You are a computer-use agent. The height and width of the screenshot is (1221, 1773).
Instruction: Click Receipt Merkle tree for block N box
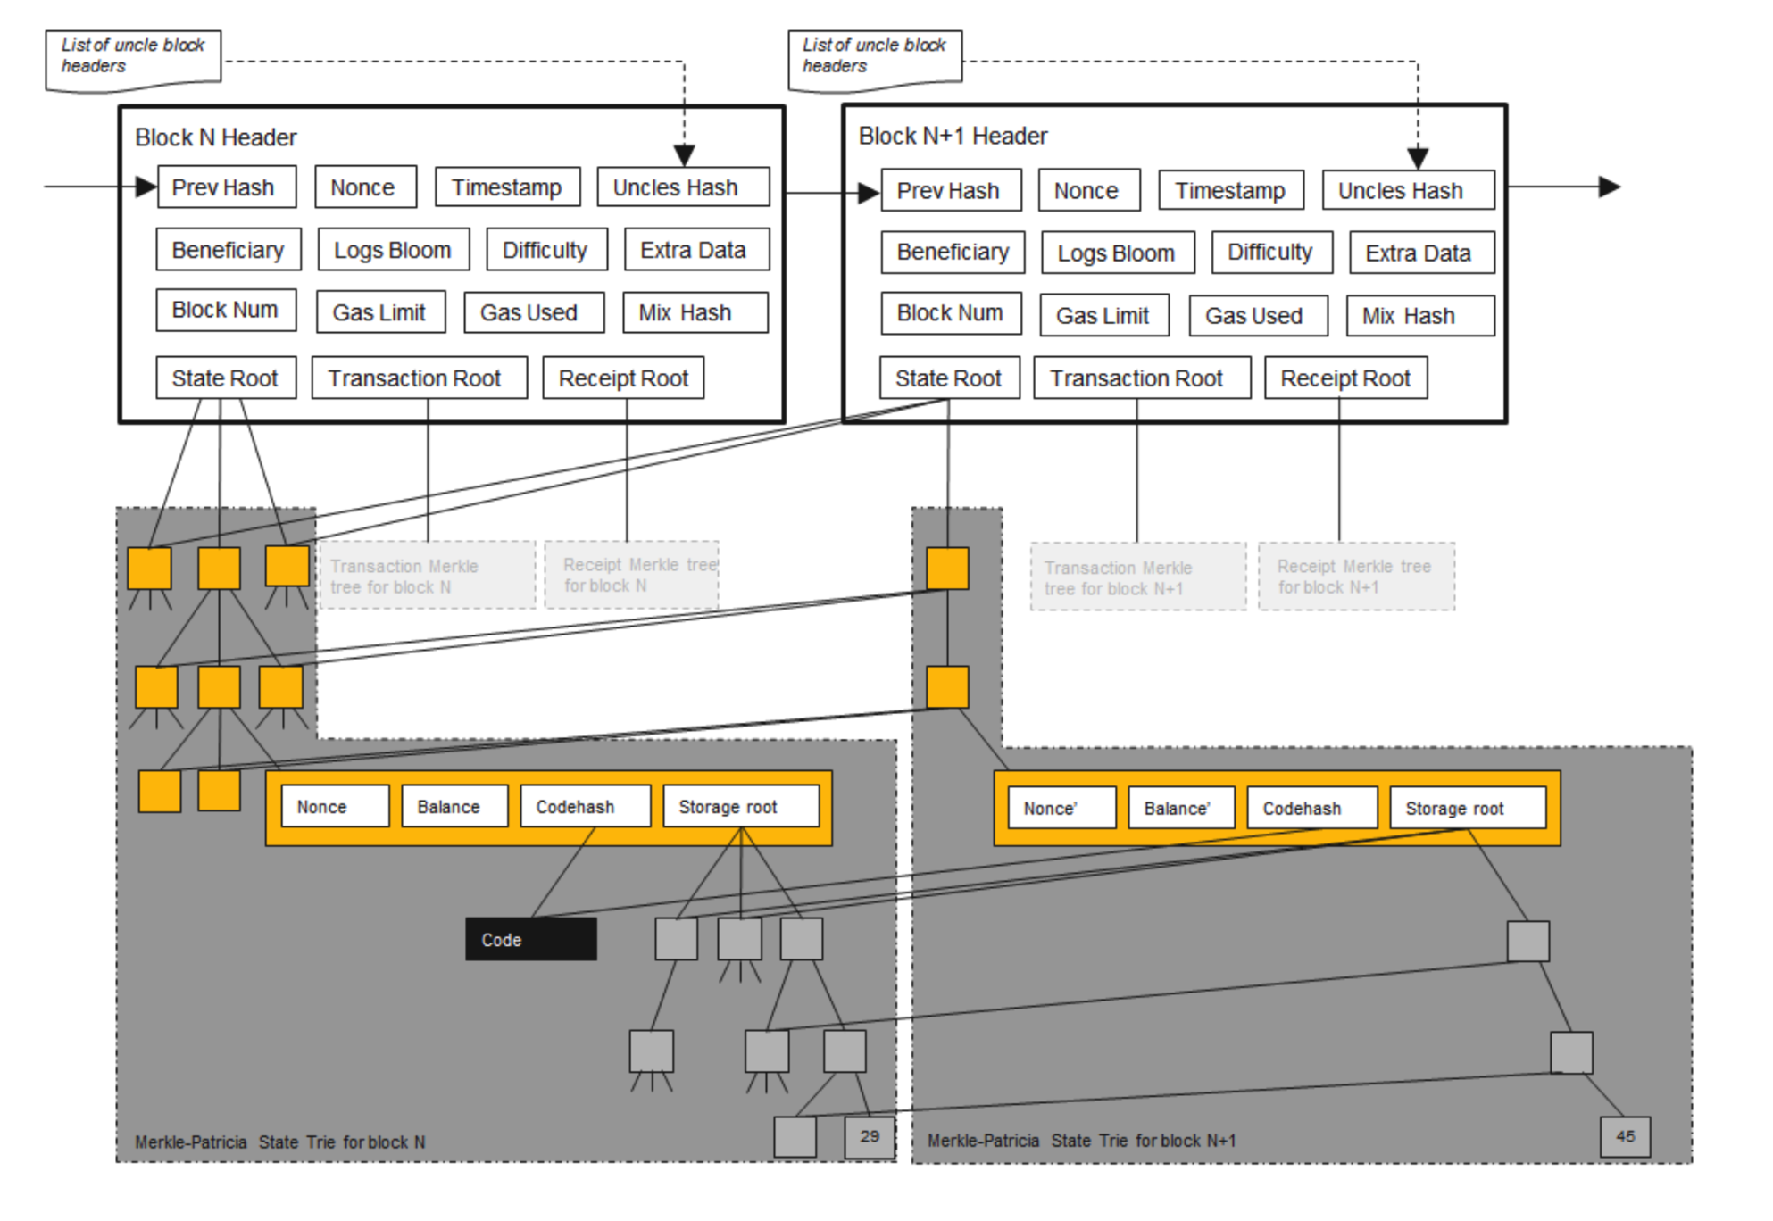click(631, 575)
